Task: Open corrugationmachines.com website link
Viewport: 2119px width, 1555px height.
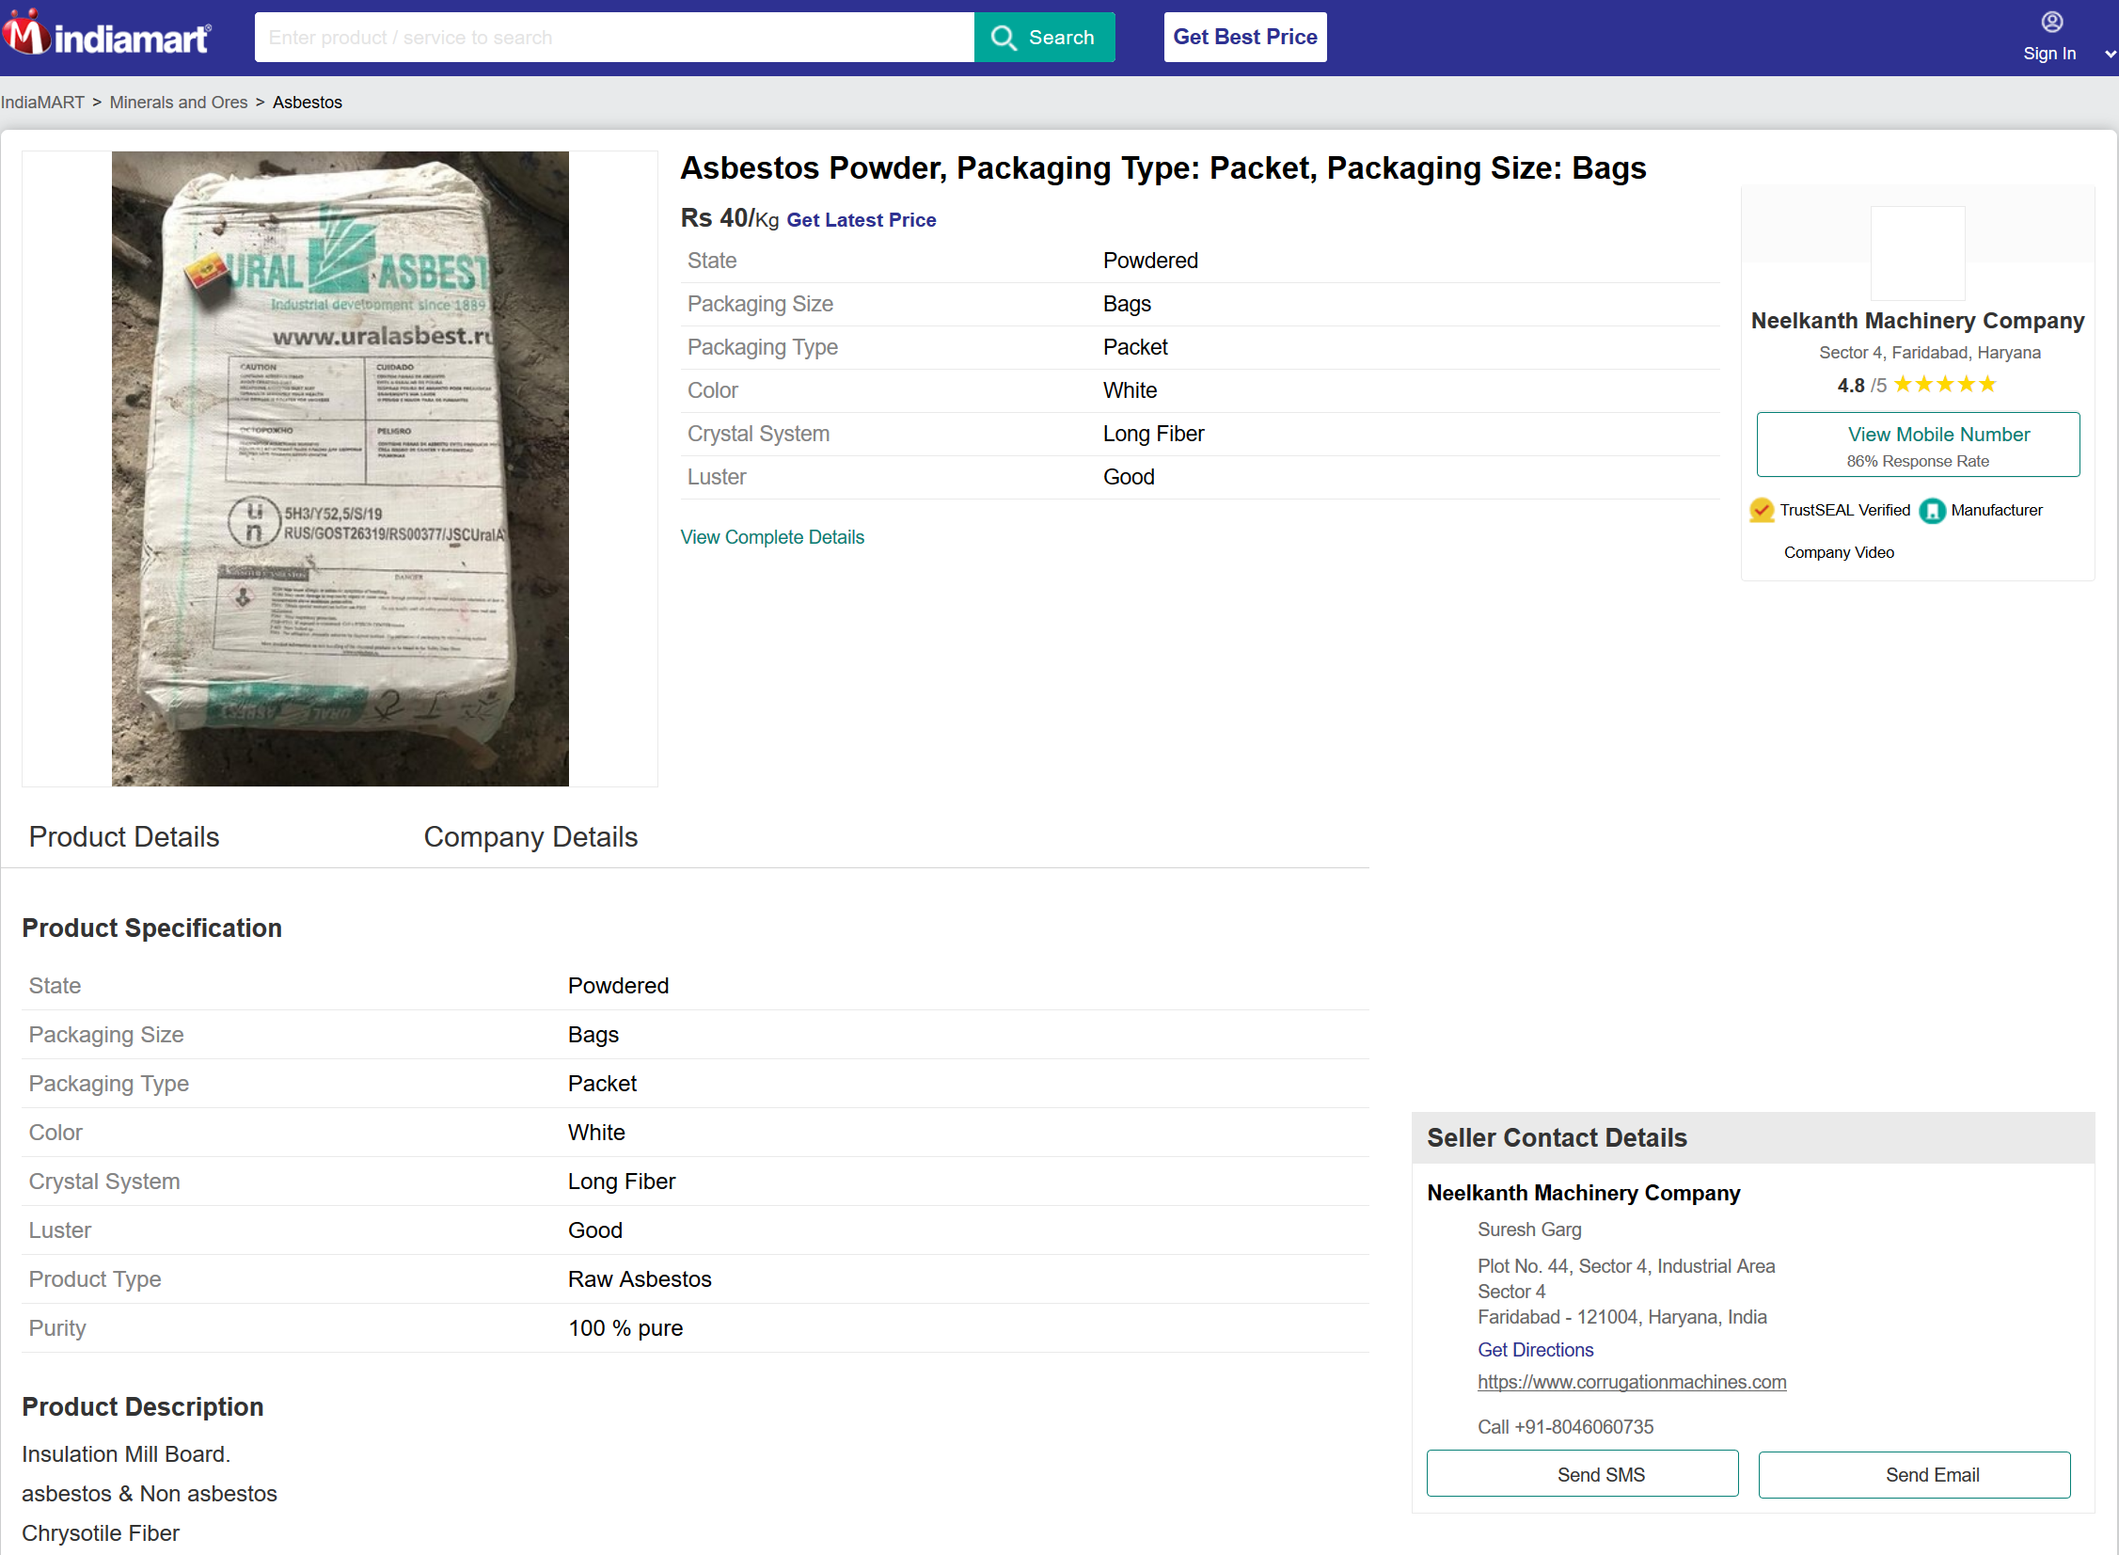Action: coord(1632,1382)
